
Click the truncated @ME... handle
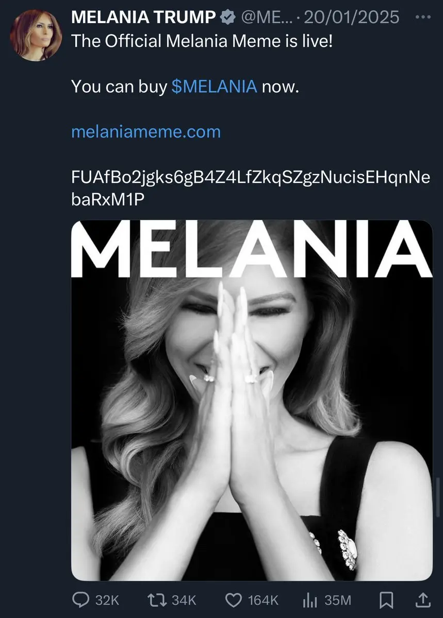click(x=265, y=17)
